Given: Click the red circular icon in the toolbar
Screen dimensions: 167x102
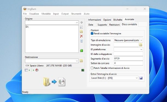Looking at the screenshot, I should 37,70.
